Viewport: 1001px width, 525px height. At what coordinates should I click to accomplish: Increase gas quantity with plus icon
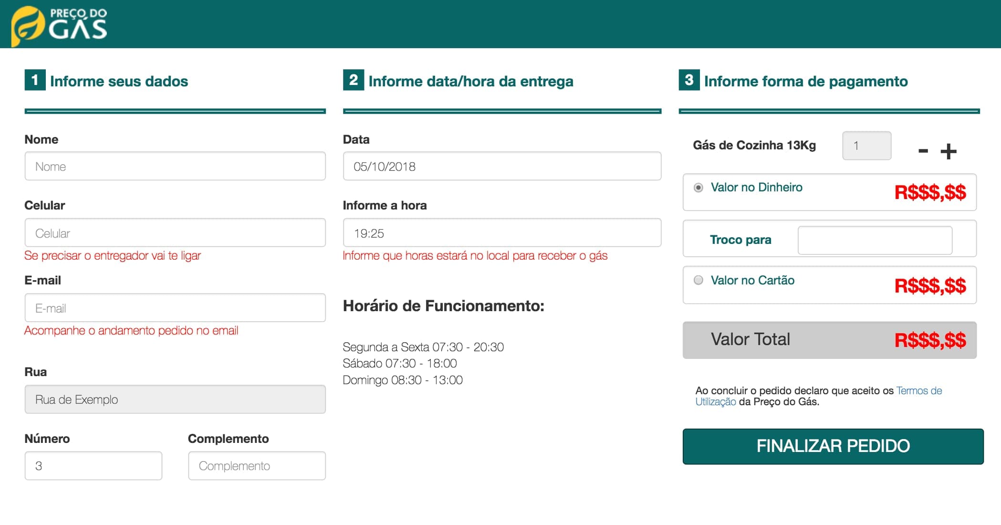click(x=948, y=151)
